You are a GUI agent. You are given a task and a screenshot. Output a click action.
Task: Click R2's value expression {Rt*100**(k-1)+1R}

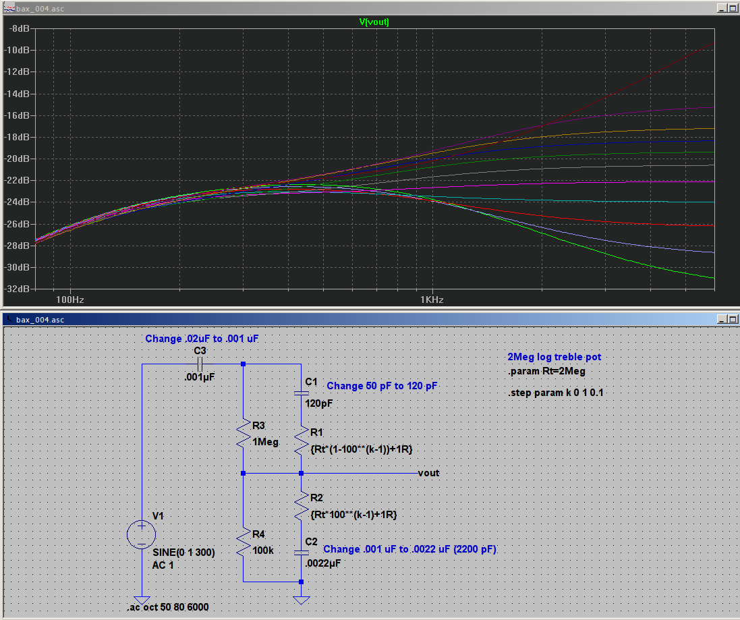[x=353, y=515]
